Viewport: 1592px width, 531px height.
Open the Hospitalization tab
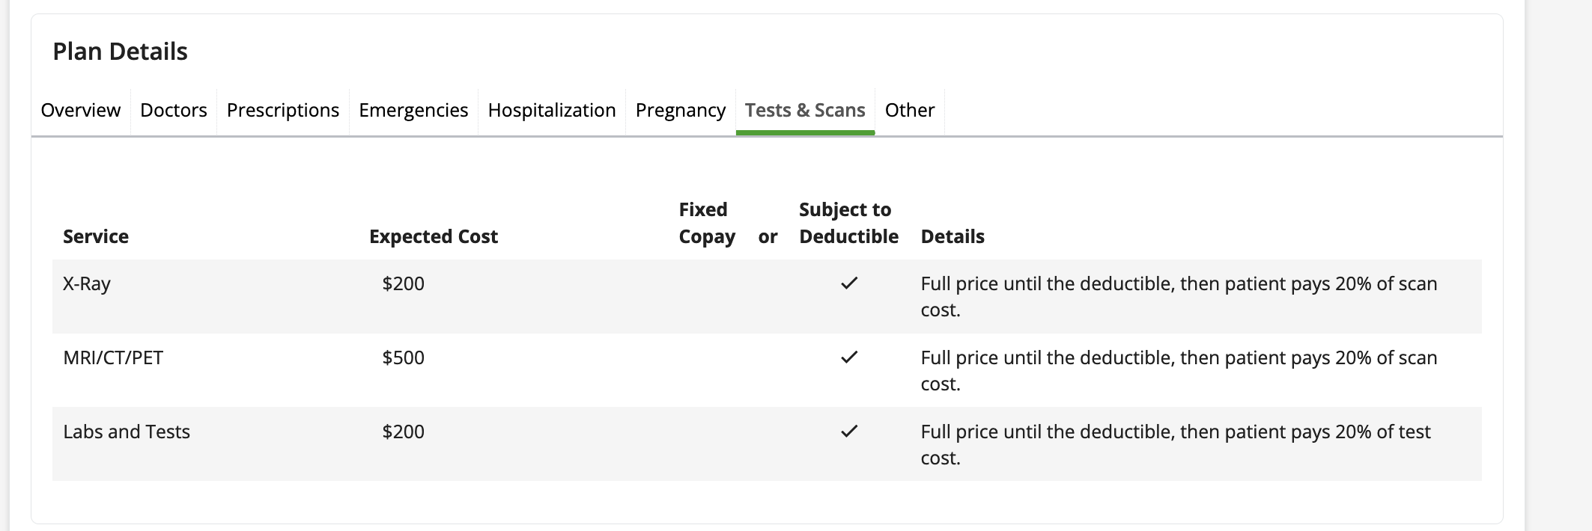(551, 111)
